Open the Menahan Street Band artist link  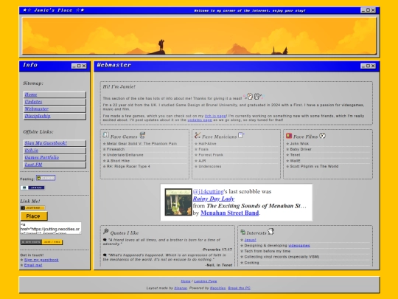click(230, 213)
